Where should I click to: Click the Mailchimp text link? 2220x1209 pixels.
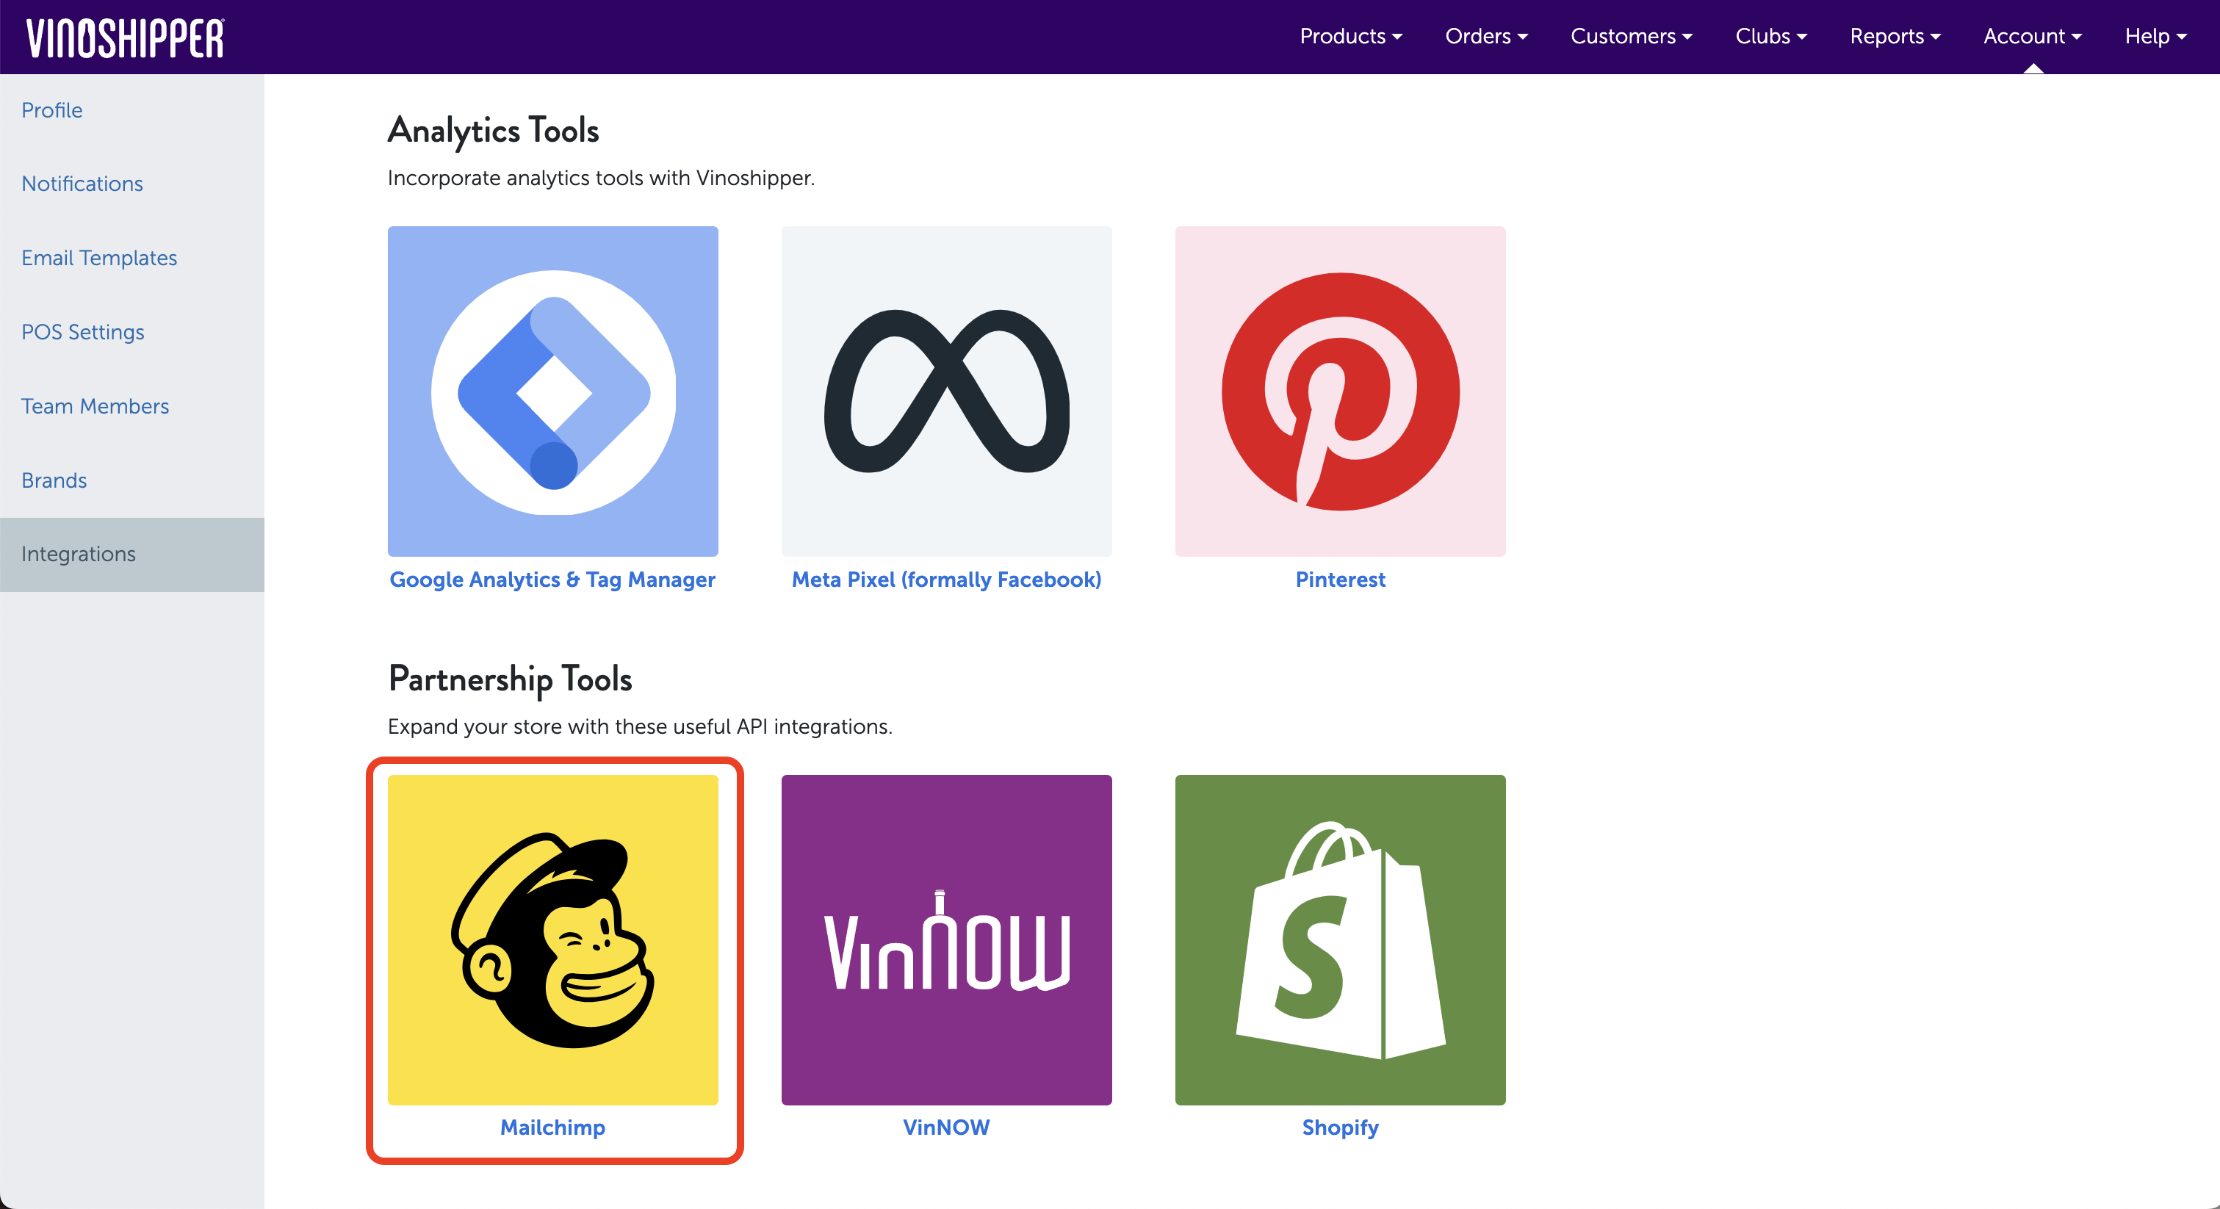(552, 1127)
